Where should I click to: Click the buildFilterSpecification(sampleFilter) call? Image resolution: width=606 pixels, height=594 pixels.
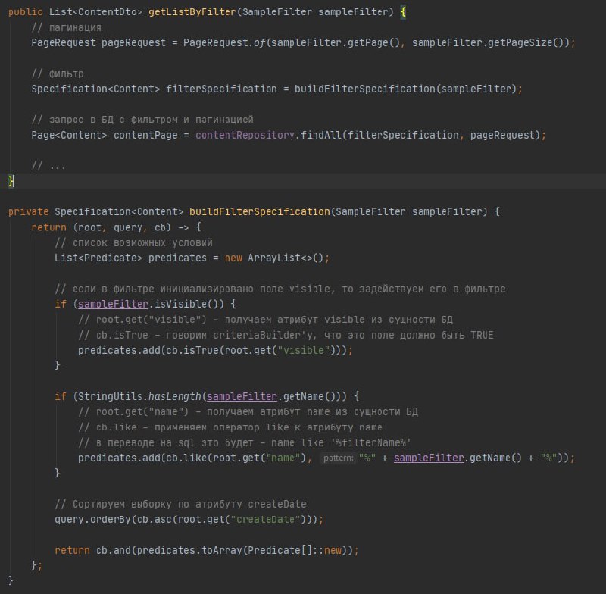405,89
